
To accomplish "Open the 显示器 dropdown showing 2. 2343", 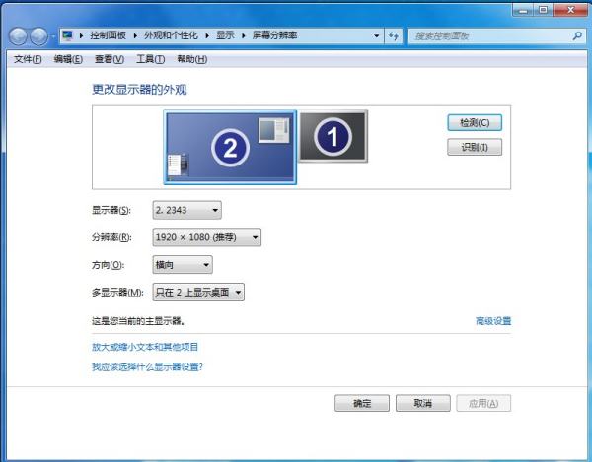I will pos(186,210).
